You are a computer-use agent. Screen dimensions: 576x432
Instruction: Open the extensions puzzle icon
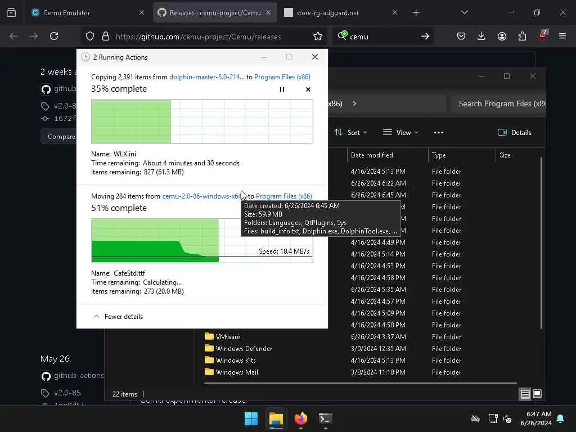(x=522, y=37)
